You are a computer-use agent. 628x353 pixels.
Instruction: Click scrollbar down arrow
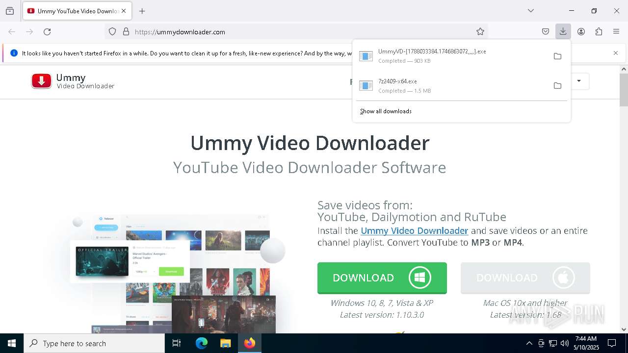tap(624, 329)
